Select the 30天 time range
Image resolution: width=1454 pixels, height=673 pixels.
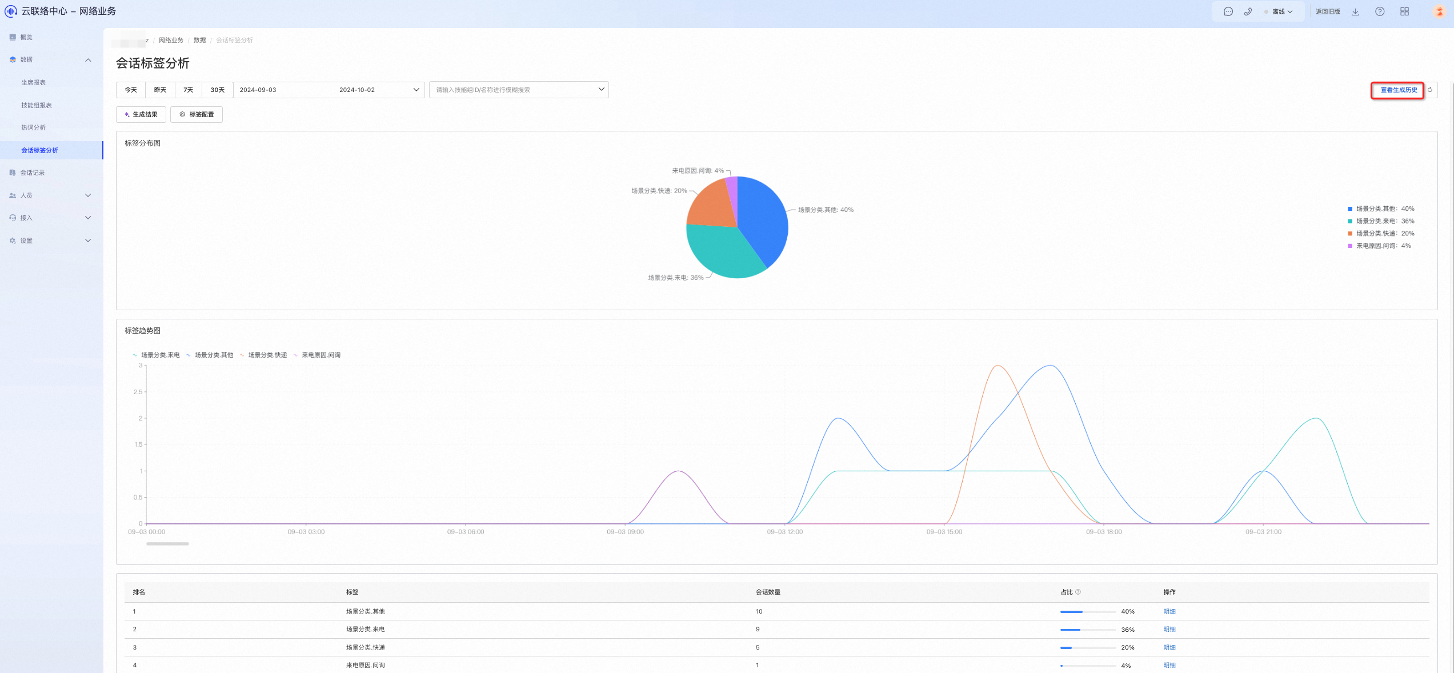tap(217, 90)
